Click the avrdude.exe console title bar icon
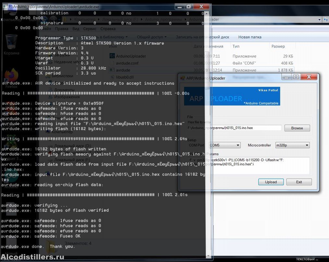The image size is (329, 262). point(5,7)
